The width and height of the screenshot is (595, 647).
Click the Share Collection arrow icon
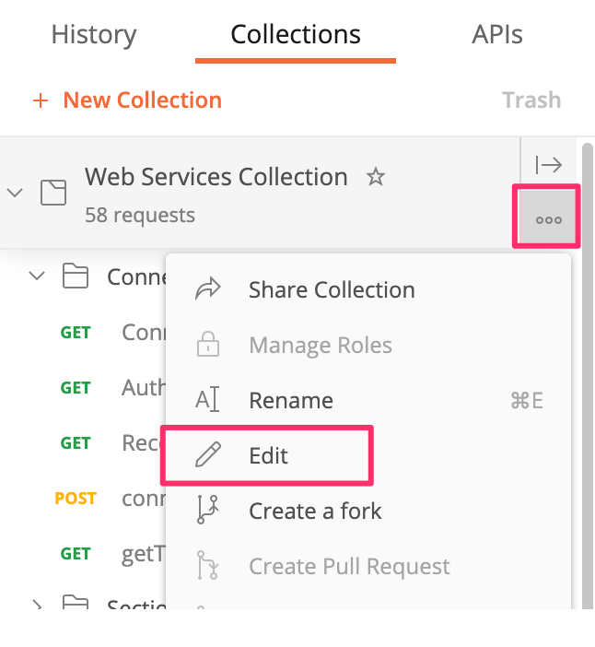(x=208, y=290)
